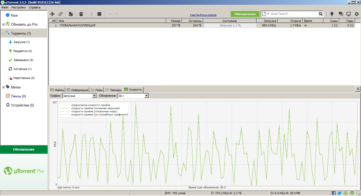This screenshot has width=361, height=196.
Task: Click the green Обновление toolbar button
Action: (x=245, y=14)
